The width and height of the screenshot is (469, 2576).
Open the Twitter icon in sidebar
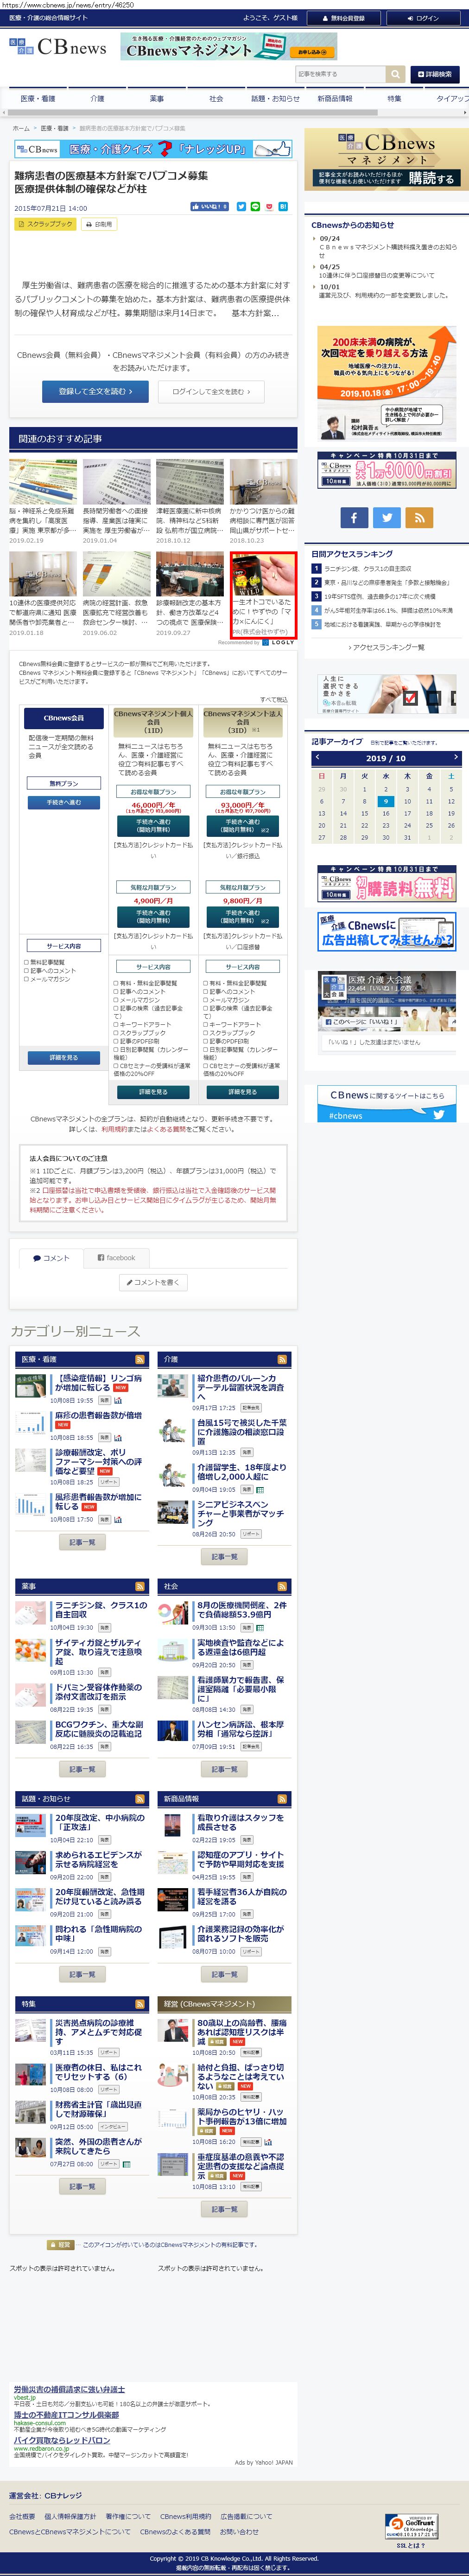coord(386,517)
